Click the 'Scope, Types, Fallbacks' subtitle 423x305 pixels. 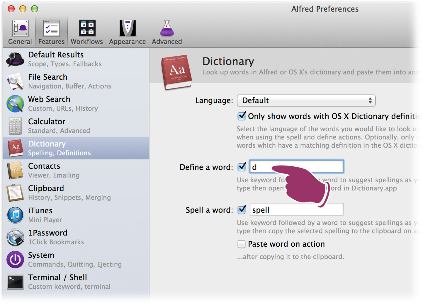(65, 64)
